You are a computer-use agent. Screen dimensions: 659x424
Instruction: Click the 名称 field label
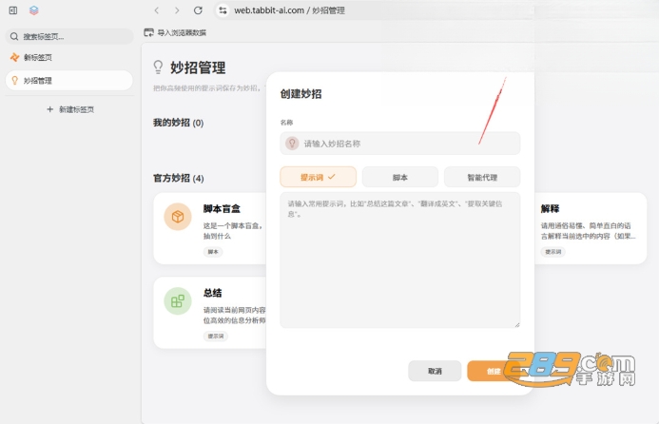point(286,123)
